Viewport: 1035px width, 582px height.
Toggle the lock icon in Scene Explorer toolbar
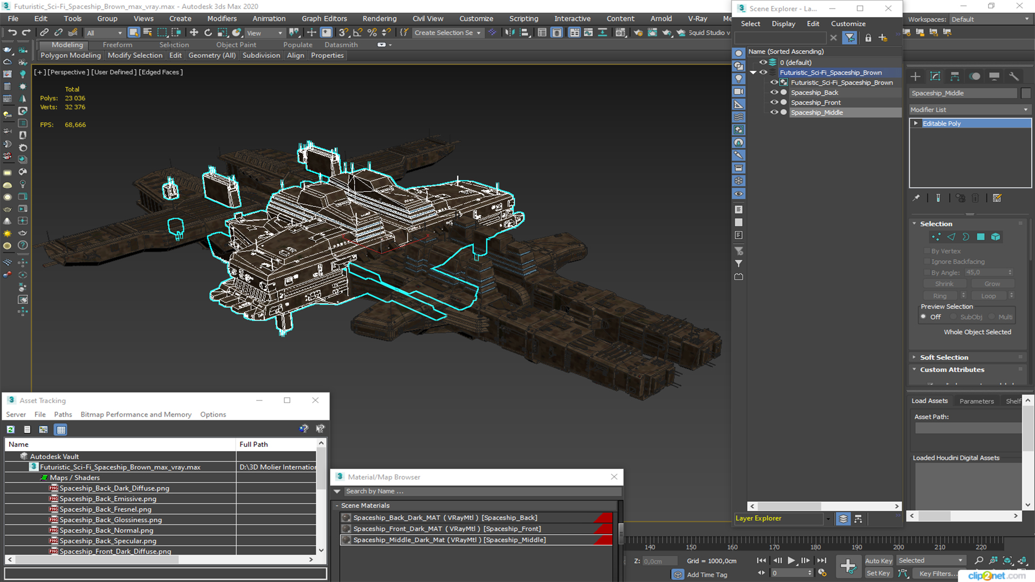[868, 38]
